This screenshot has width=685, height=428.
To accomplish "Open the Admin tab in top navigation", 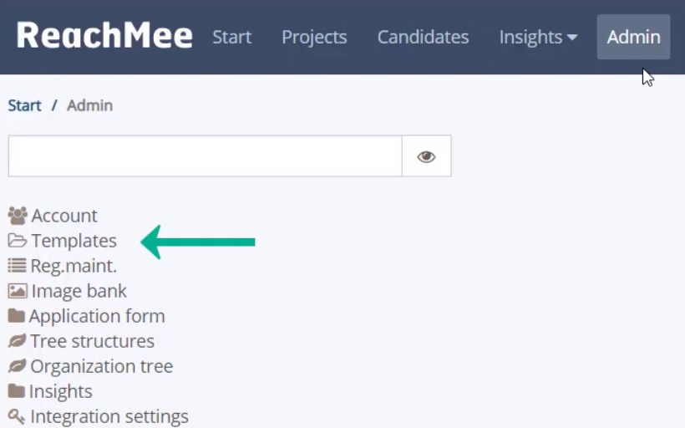I will point(633,37).
